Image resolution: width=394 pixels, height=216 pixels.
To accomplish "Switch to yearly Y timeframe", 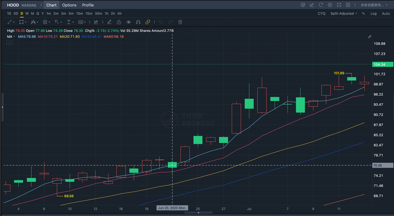I will (x=42, y=14).
